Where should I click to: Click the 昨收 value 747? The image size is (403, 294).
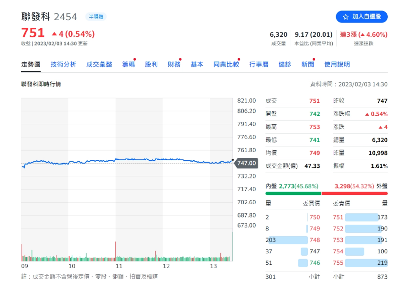coord(382,101)
